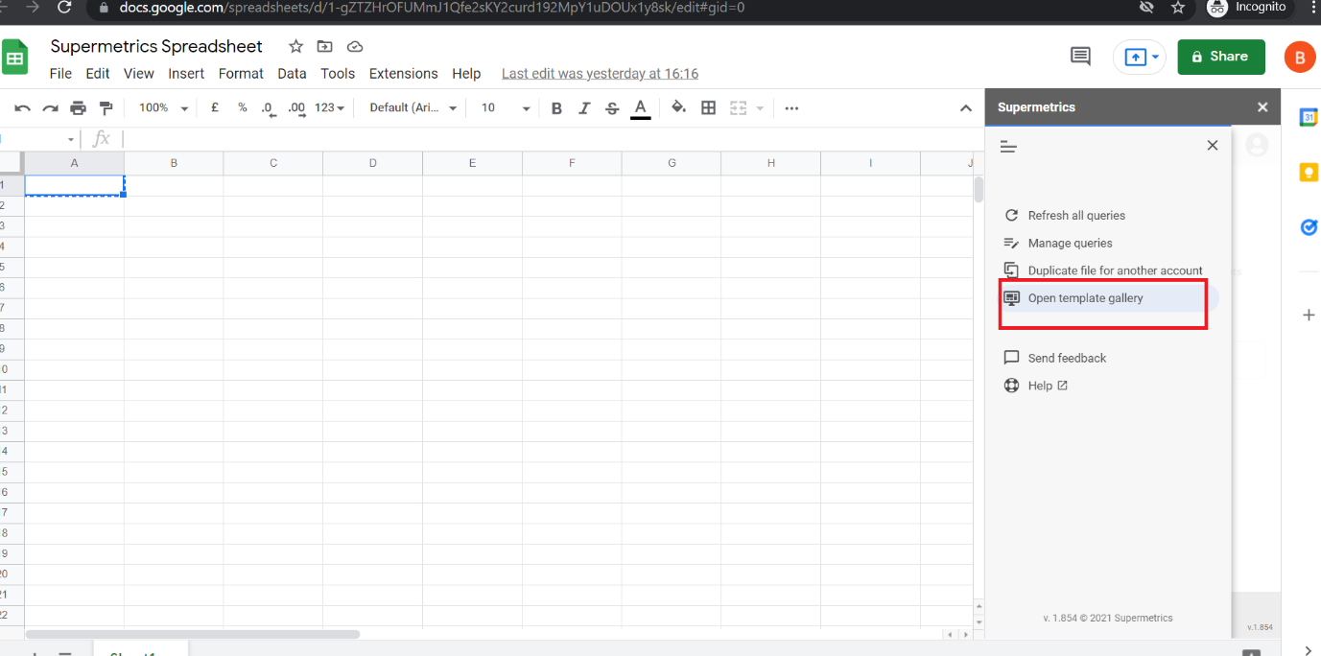
Task: Open the View menu
Action: coord(138,74)
